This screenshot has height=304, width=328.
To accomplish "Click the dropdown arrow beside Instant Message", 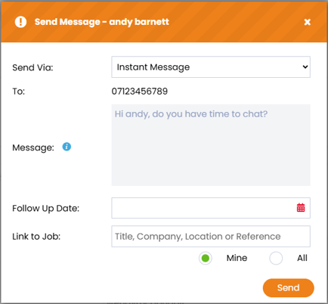I will pos(305,67).
